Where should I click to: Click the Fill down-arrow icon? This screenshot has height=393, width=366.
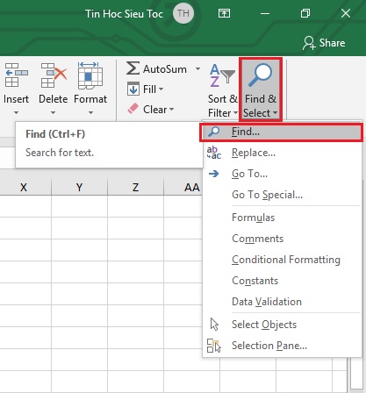click(x=133, y=89)
